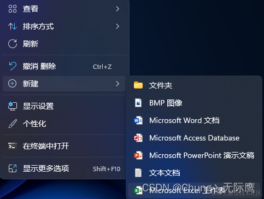Click the 个性化 paintbrush icon
264x199 pixels.
13,124
